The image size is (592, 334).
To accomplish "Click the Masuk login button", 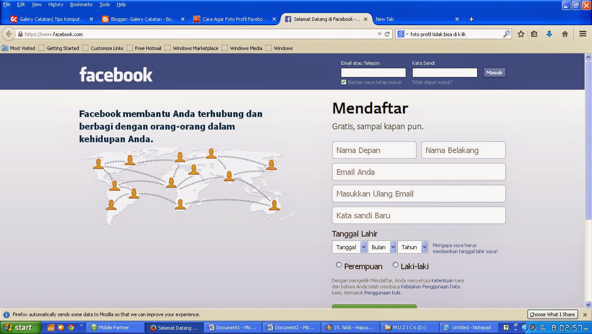I will click(494, 73).
